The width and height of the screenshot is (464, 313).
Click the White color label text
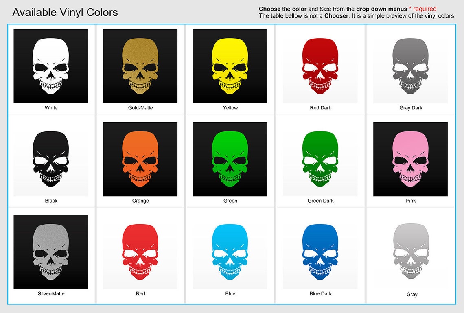[51, 108]
